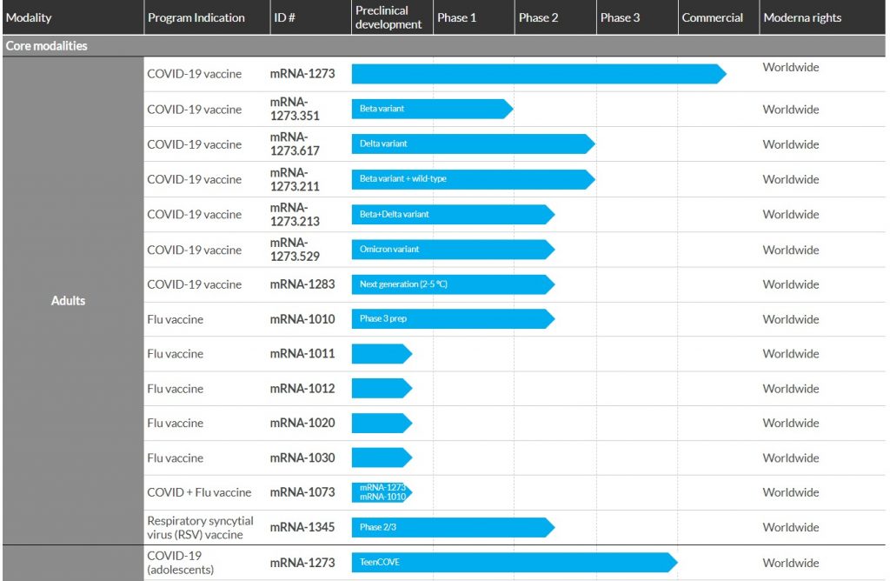
Task: Click the mRNA-1011 ID cell
Action: (x=302, y=354)
